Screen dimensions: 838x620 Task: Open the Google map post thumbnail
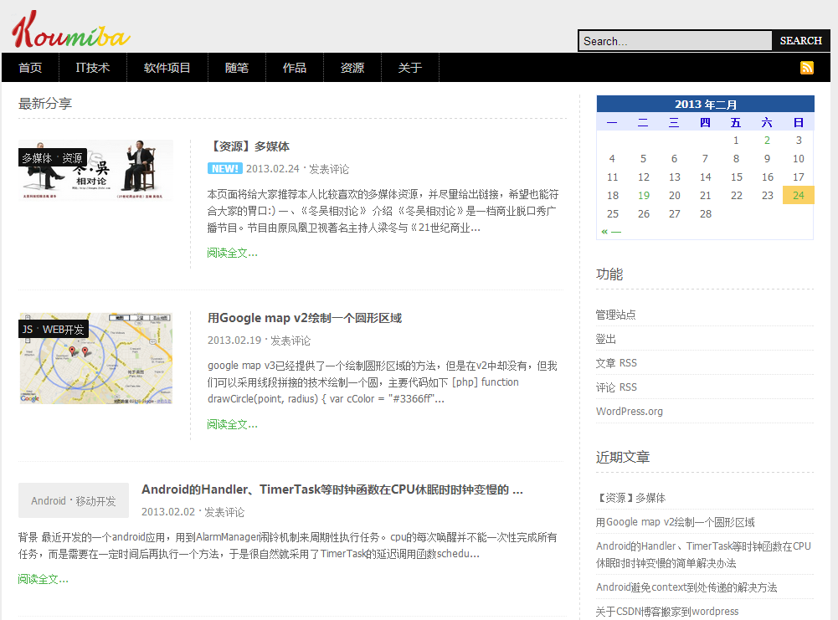96,359
